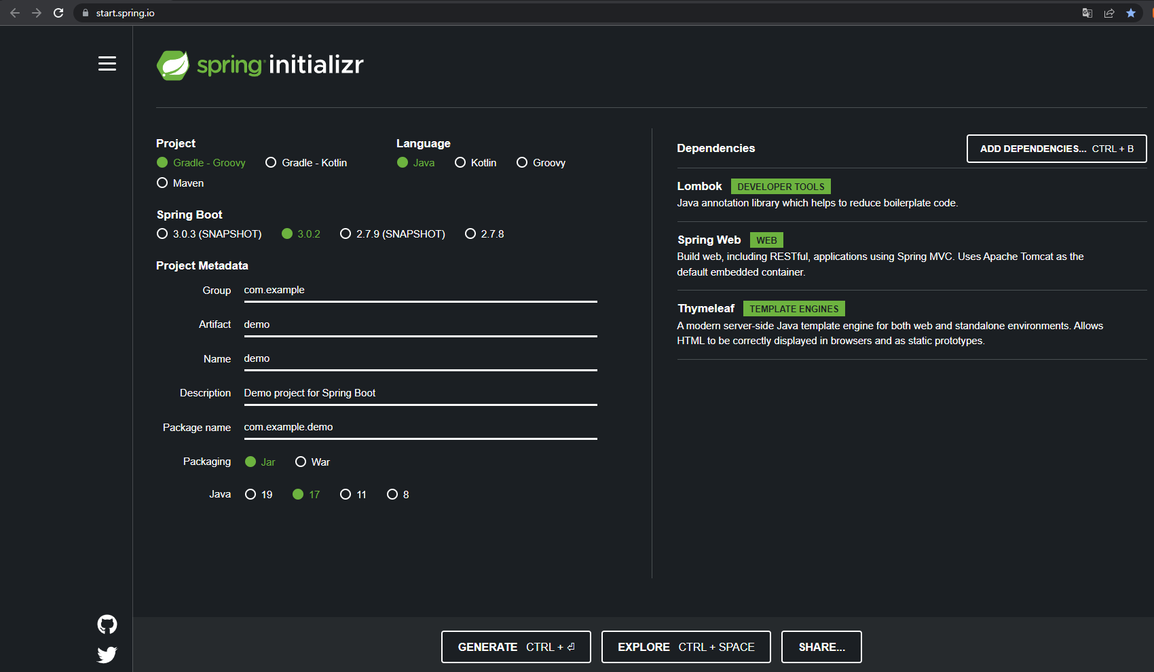The image size is (1154, 672).
Task: Click the WEB tag next to Spring Web
Action: [766, 240]
